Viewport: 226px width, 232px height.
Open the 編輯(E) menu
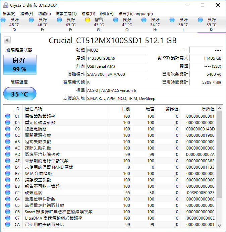point(26,14)
